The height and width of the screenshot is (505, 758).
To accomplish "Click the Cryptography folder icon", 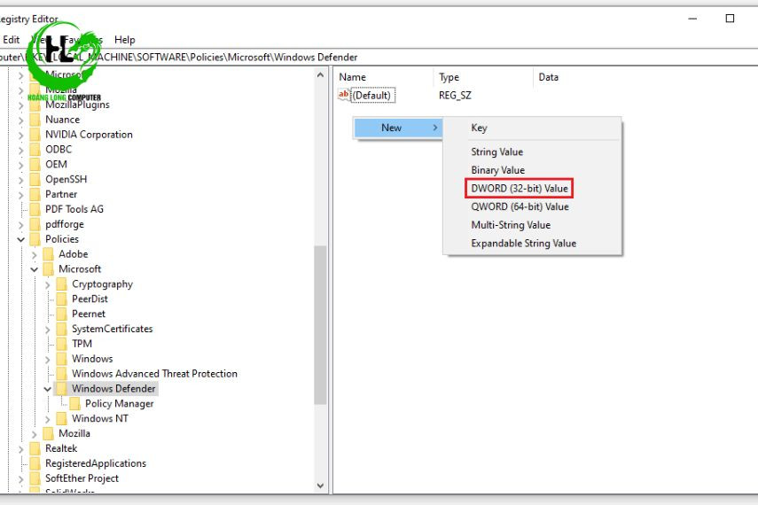I will coord(62,284).
